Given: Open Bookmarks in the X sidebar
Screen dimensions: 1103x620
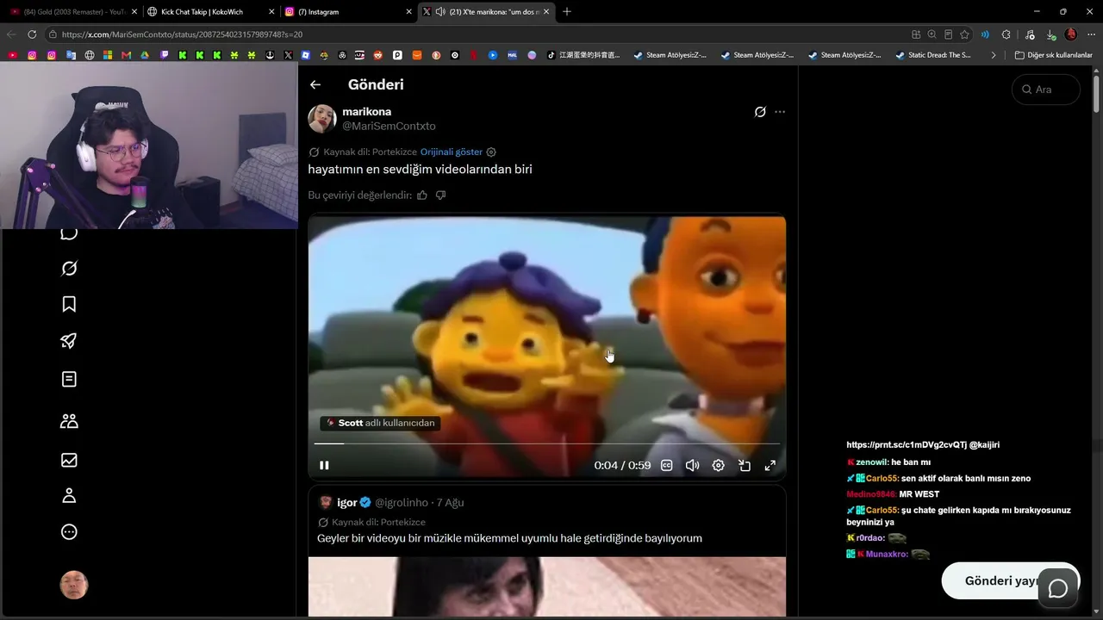Looking at the screenshot, I should click(x=69, y=304).
